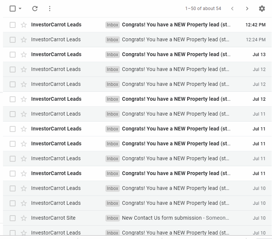Go to the newer emails page arrow

(232, 9)
